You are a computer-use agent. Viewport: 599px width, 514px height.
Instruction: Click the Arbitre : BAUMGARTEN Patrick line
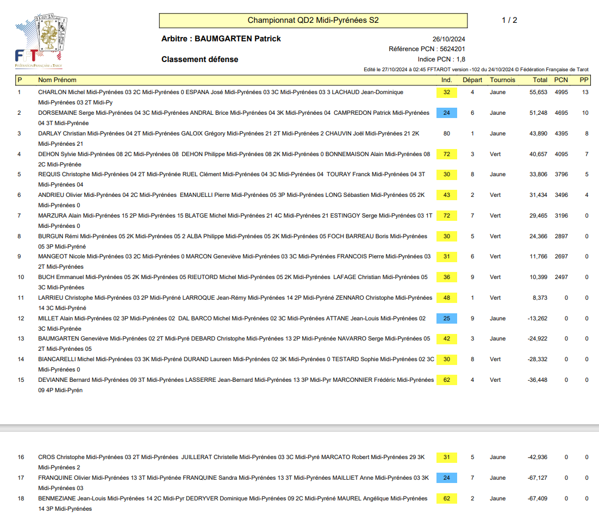221,39
